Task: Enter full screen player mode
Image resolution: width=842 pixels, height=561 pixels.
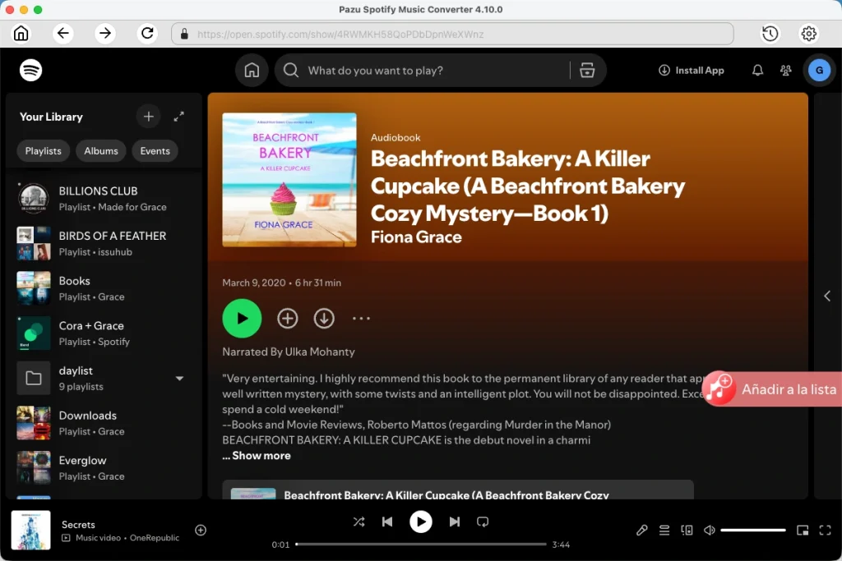Action: tap(825, 530)
